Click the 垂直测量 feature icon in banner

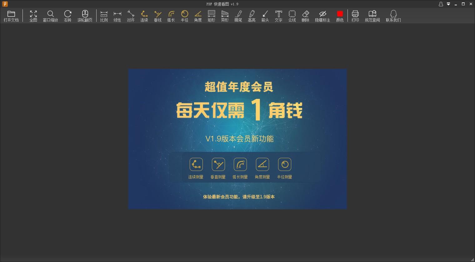pos(218,164)
